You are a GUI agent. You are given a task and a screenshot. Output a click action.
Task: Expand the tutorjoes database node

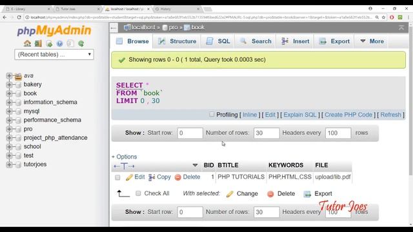pos(9,165)
